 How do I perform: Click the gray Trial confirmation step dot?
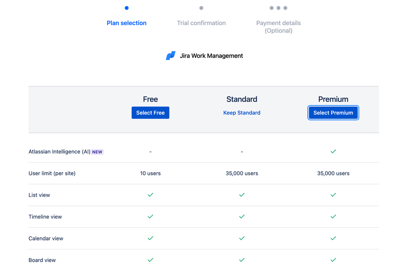coord(201,8)
